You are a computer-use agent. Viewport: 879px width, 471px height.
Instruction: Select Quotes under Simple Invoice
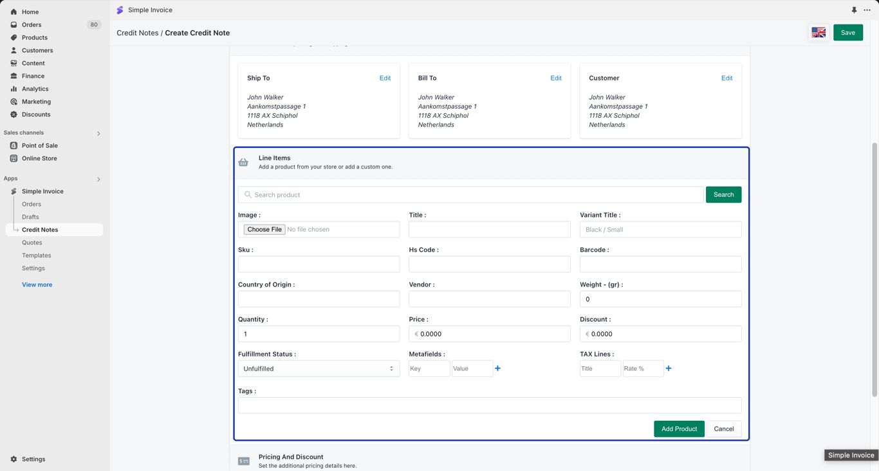pos(32,243)
